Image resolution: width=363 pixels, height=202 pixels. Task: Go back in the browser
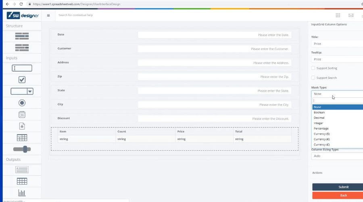pyautogui.click(x=7, y=4)
